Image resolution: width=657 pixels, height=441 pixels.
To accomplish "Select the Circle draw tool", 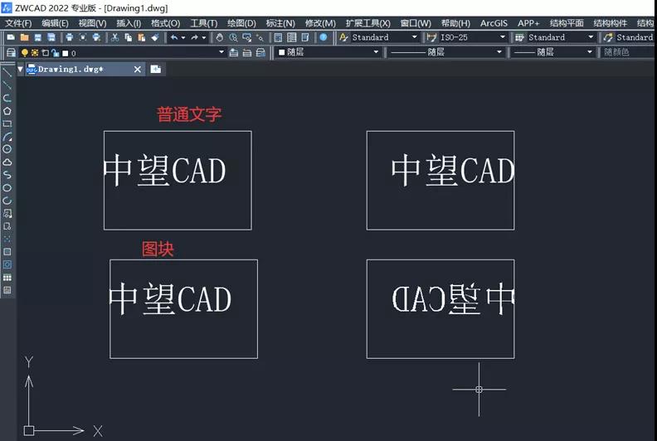I will (x=7, y=149).
